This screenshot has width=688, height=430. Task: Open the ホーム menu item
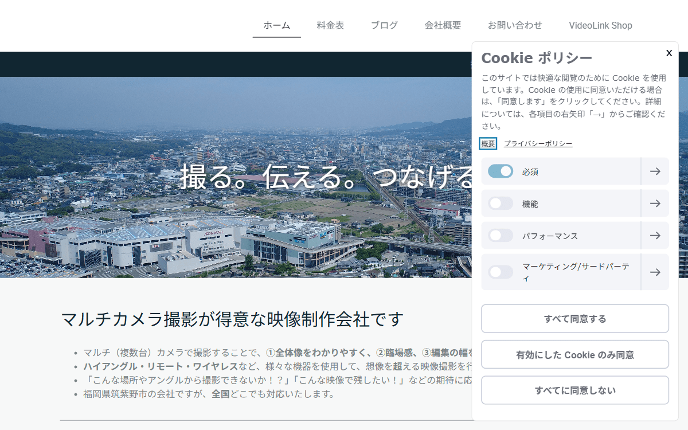(277, 25)
